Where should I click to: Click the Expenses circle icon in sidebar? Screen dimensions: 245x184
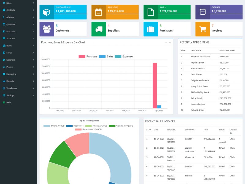(4, 60)
